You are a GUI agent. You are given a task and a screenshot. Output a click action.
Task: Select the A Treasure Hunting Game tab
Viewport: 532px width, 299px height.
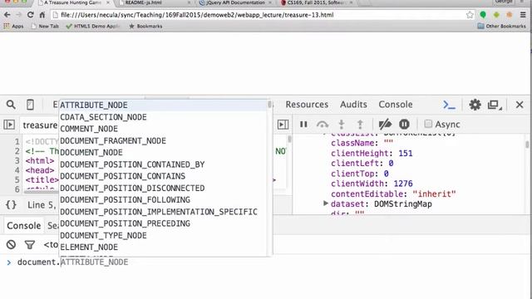click(73, 3)
